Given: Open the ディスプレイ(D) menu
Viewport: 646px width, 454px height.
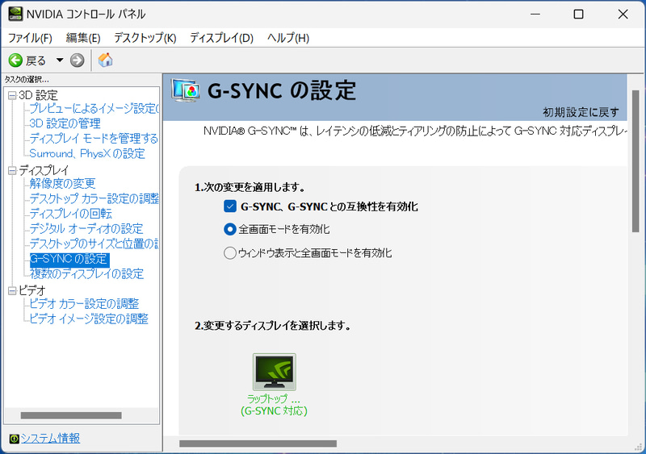Looking at the screenshot, I should pyautogui.click(x=221, y=38).
